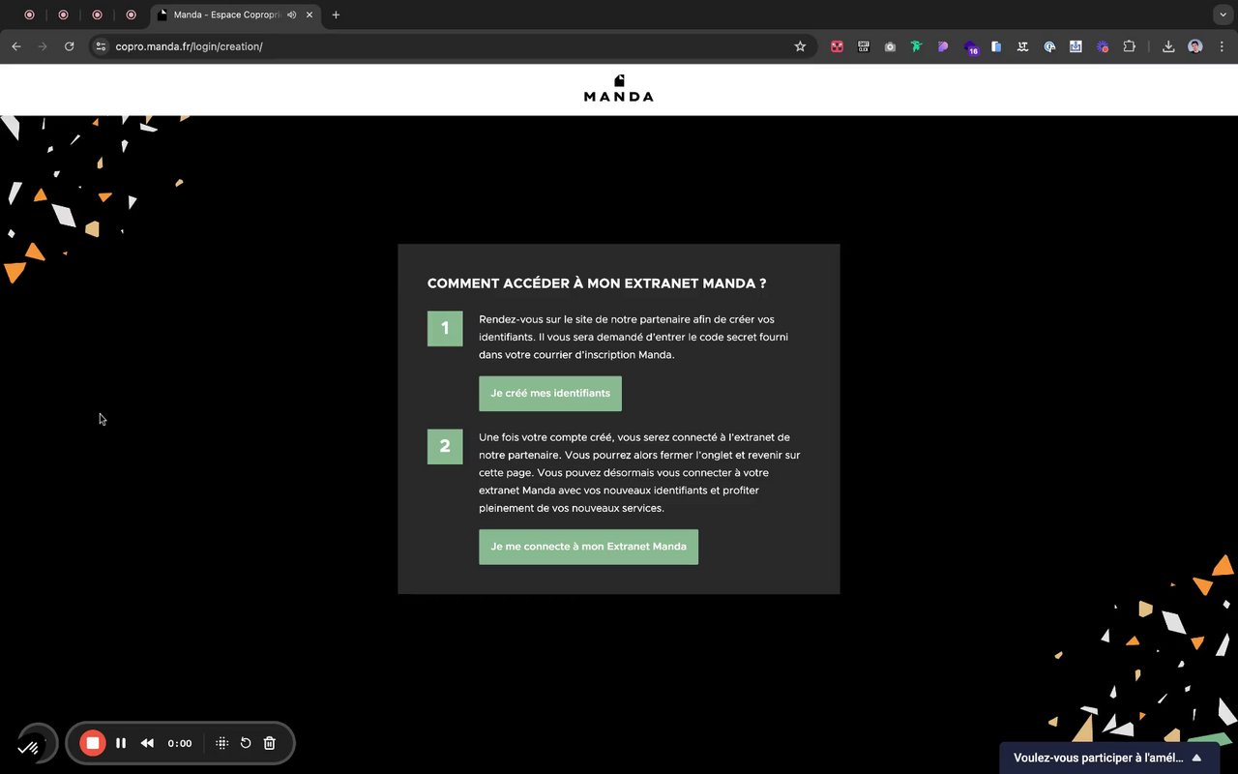Viewport: 1238px width, 774px height.
Task: Click the rewind button in recorder bar
Action: pos(147,743)
